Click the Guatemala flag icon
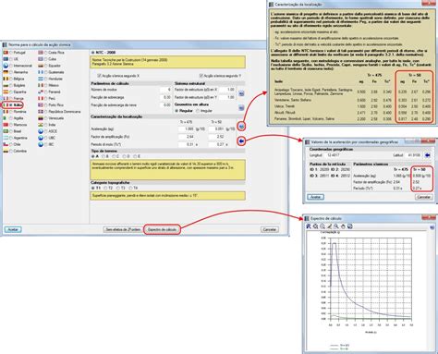Image resolution: width=438 pixels, height=354 pixels. [x=41, y=72]
